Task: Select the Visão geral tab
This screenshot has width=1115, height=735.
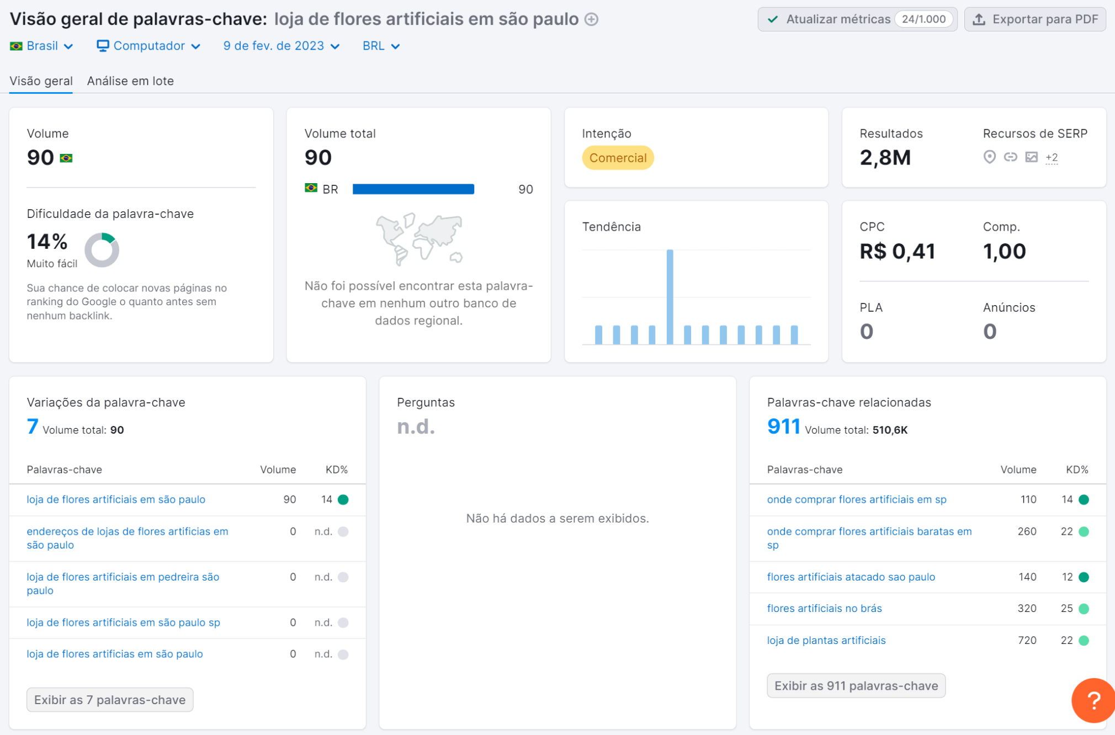Action: pyautogui.click(x=41, y=81)
